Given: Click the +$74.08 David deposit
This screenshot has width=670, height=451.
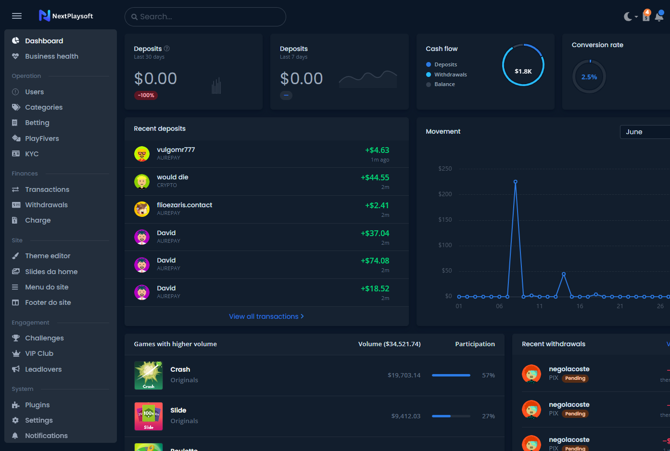Looking at the screenshot, I should pos(375,261).
